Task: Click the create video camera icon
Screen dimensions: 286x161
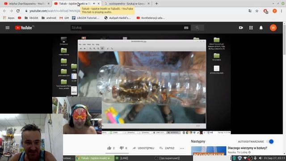Action: tap(241, 28)
